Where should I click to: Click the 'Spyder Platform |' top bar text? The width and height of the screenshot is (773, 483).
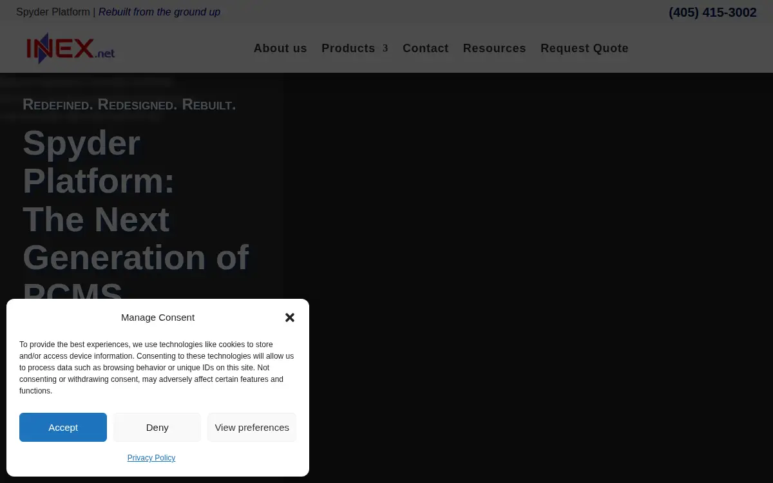pos(56,12)
